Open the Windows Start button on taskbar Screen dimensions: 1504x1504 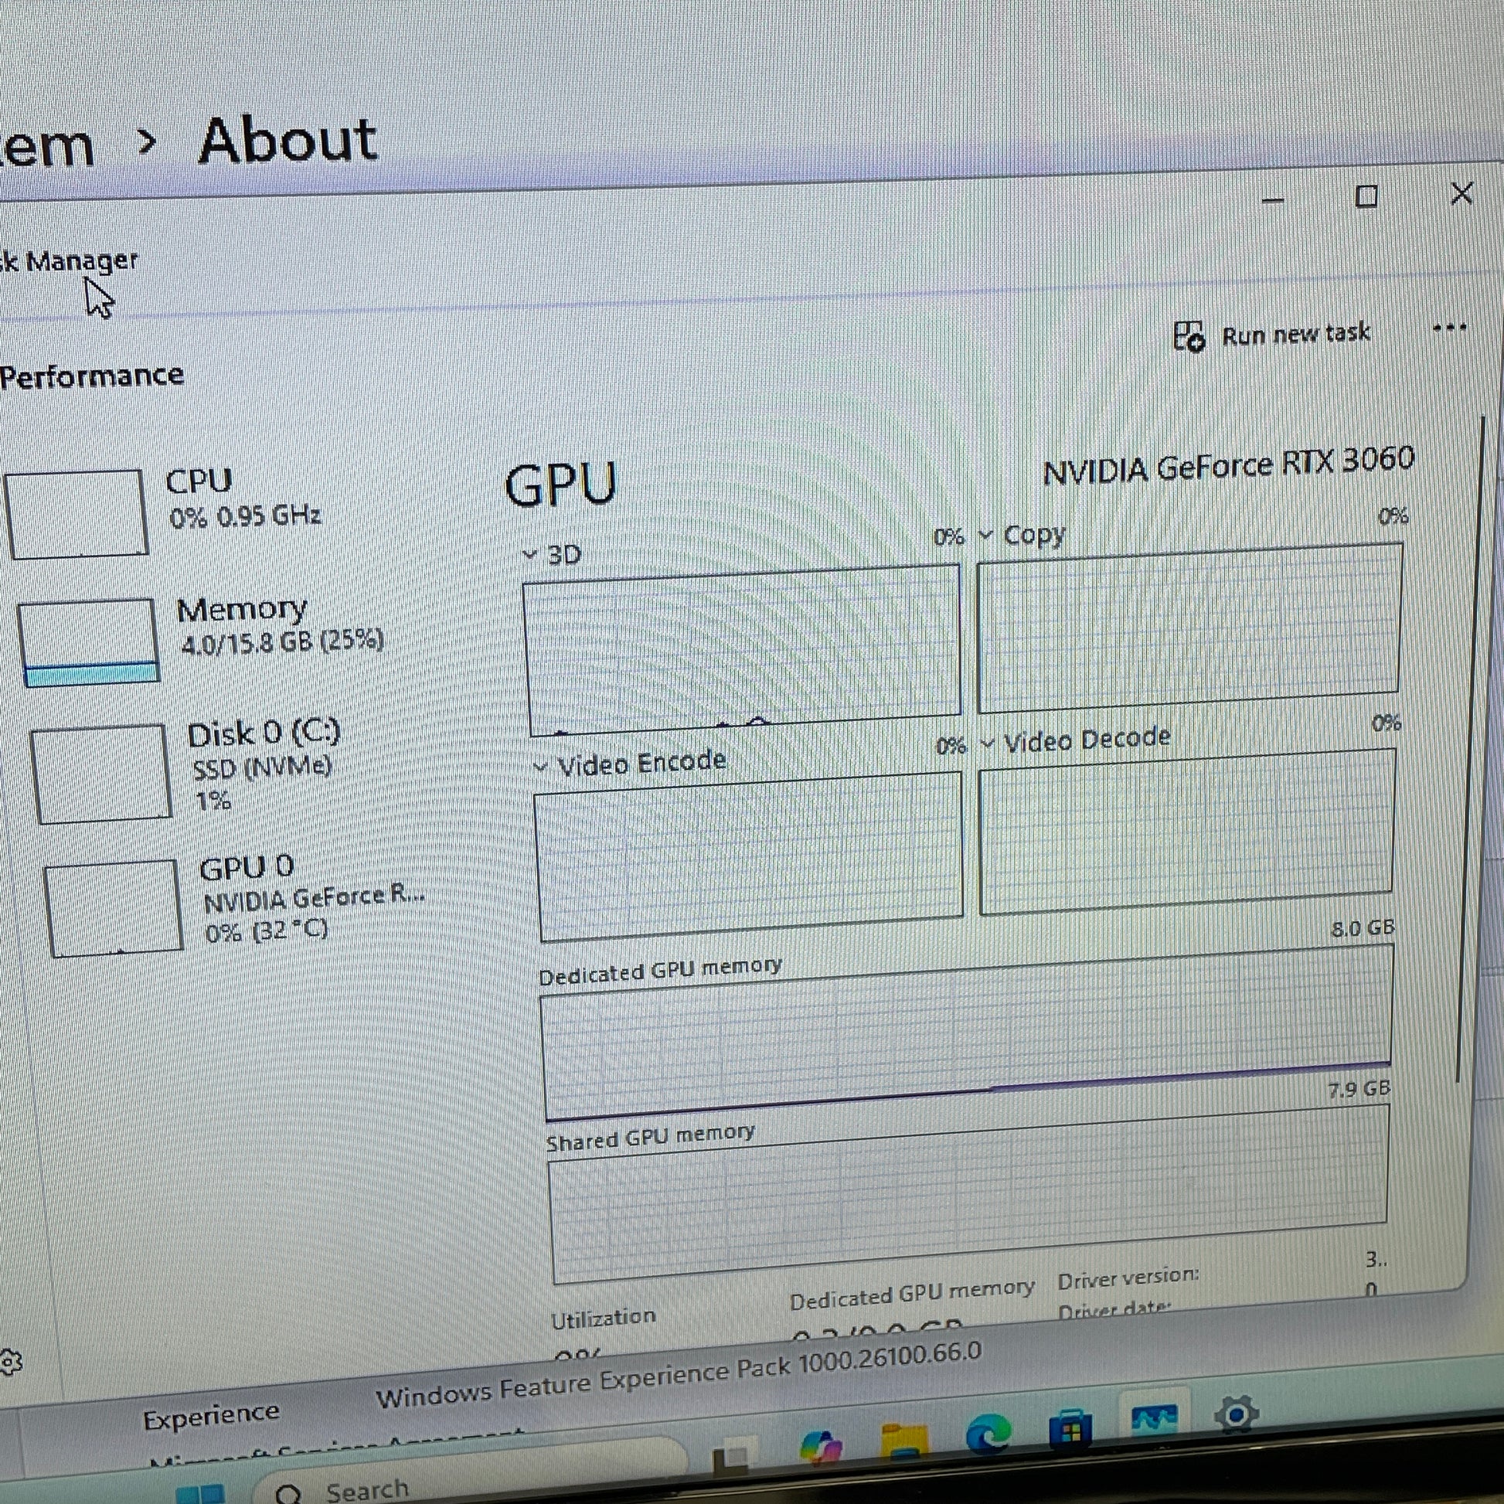coord(199,1493)
